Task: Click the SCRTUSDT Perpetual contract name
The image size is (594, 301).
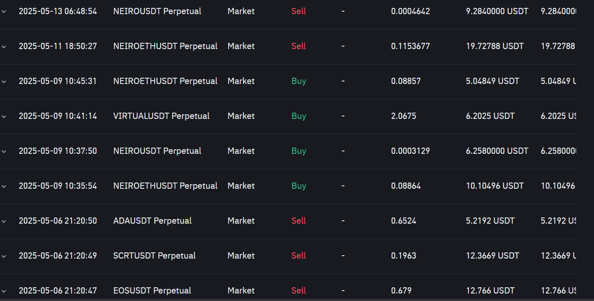Action: click(x=154, y=256)
